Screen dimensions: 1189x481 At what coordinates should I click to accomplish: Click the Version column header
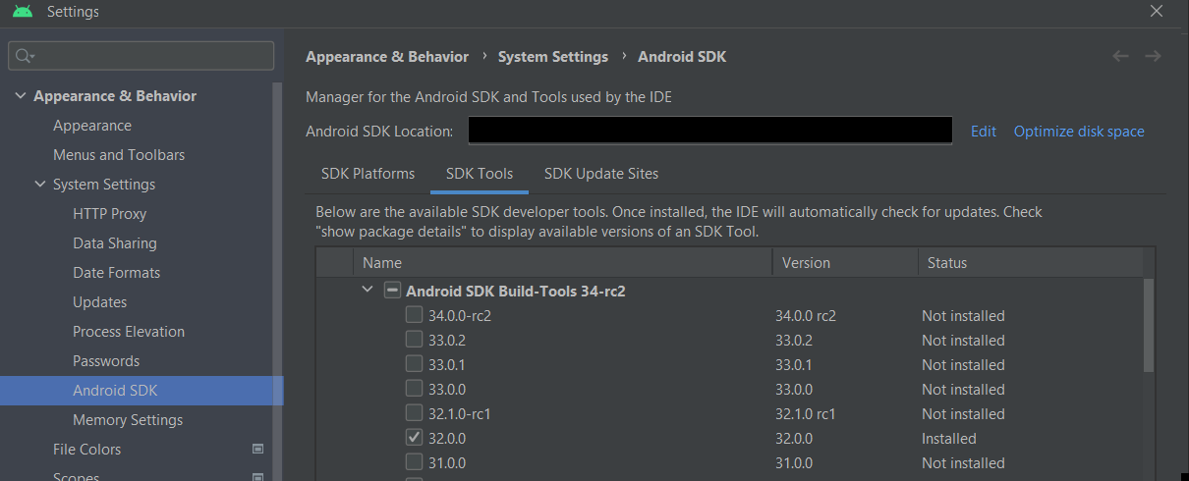tap(845, 263)
